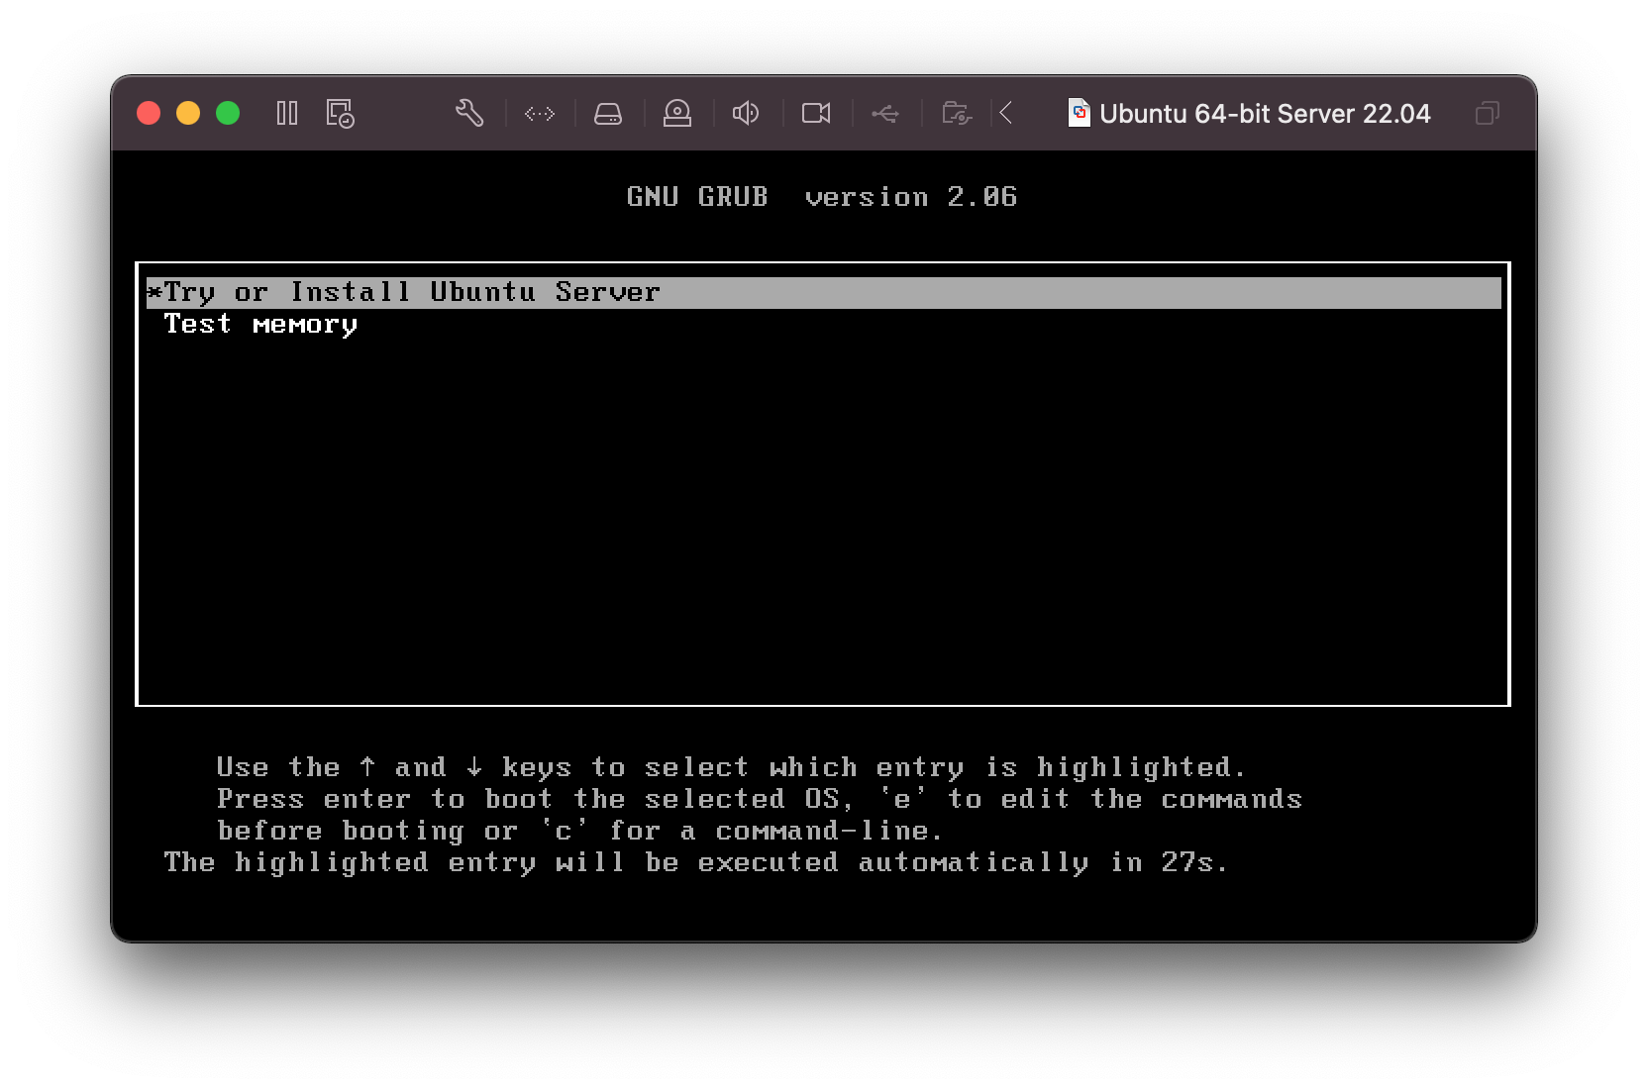The width and height of the screenshot is (1648, 1089).
Task: Open virtual machine settings wrench
Action: pyautogui.click(x=469, y=113)
